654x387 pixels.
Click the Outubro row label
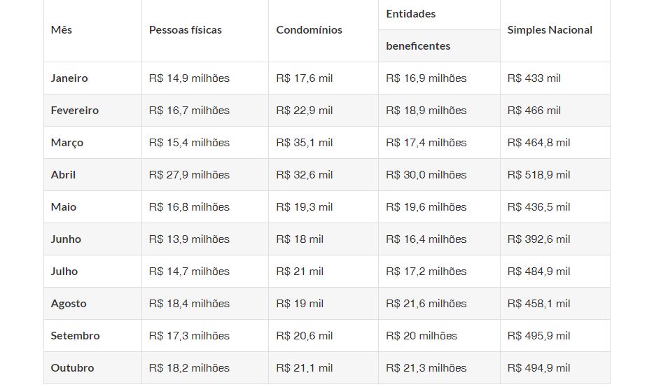[72, 368]
